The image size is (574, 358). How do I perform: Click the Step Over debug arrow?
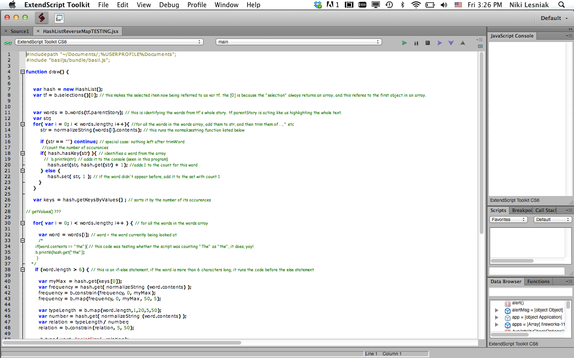click(439, 43)
